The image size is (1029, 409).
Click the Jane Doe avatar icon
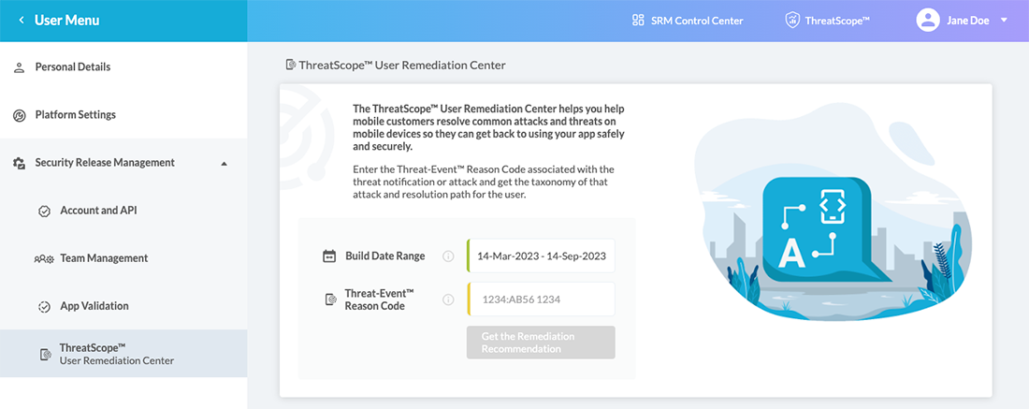[x=928, y=20]
